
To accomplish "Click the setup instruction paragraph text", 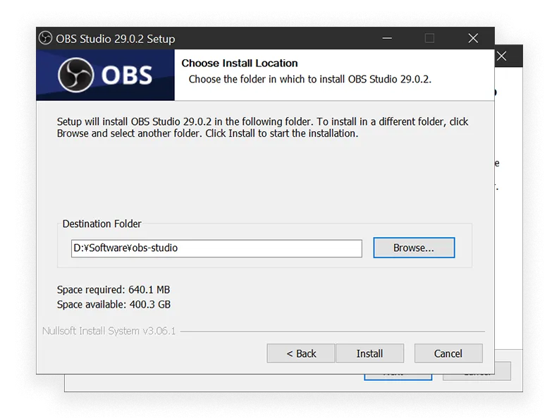I will click(x=262, y=127).
